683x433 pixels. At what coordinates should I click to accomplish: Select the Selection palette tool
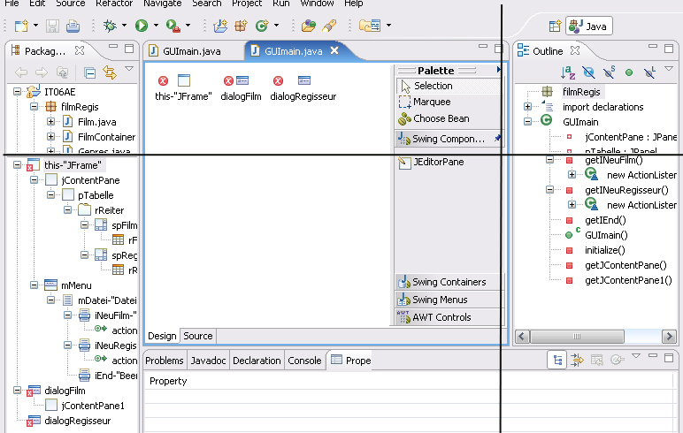[x=449, y=87]
